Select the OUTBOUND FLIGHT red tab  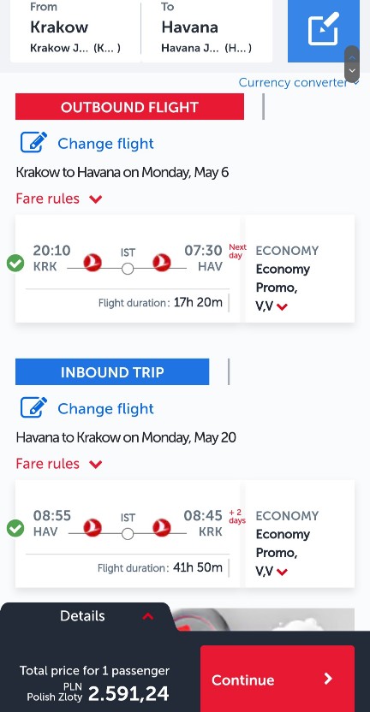pyautogui.click(x=129, y=107)
